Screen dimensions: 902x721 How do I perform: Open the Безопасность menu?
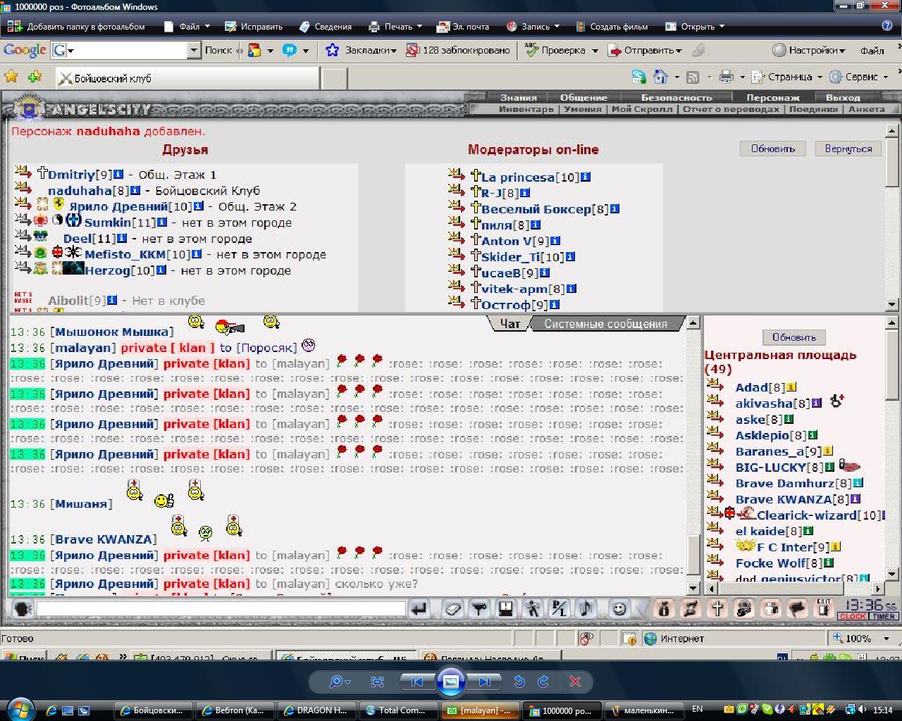coord(676,98)
